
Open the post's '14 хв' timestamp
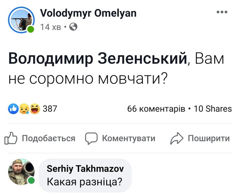[50, 27]
